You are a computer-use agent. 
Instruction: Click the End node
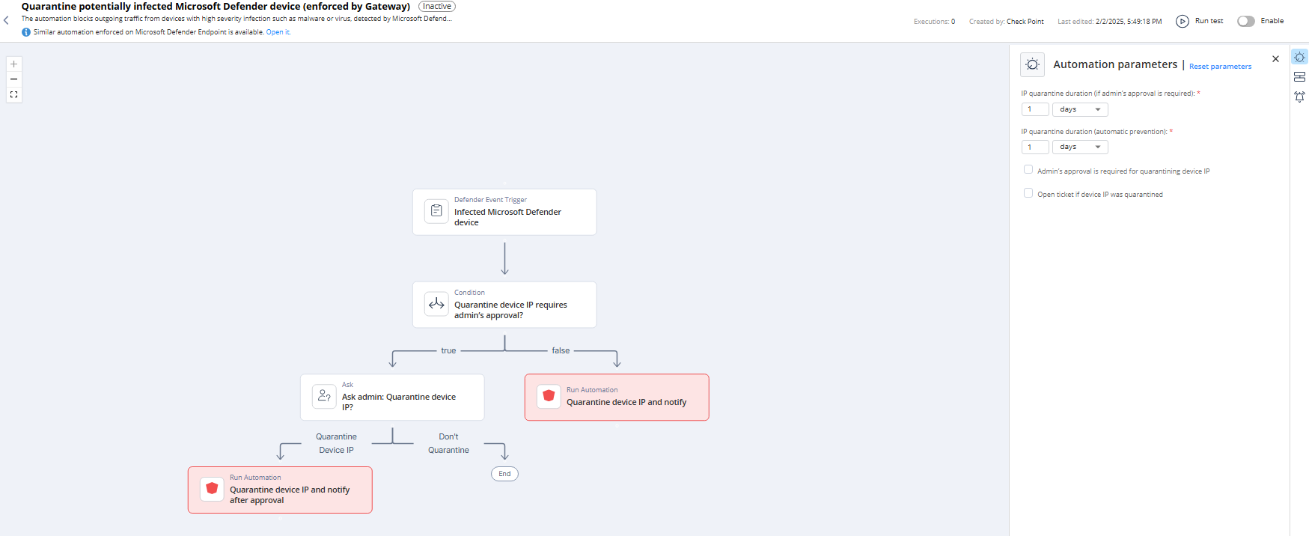(504, 474)
